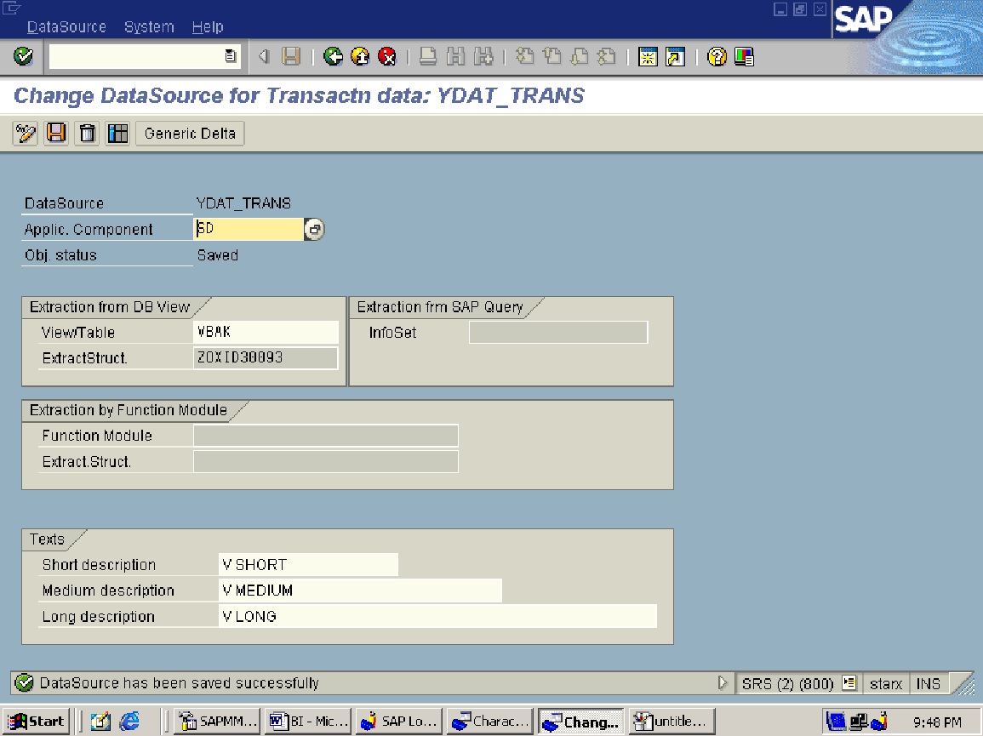983x736 pixels.
Task: Open Help with the yellow question mark icon
Action: click(717, 56)
